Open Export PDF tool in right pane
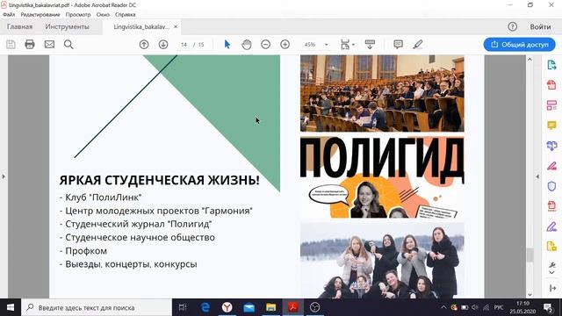The height and width of the screenshot is (316, 562). [551, 65]
